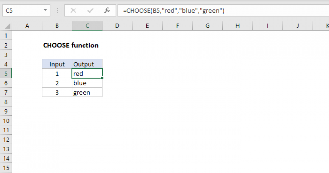329x173 pixels.
Task: Click the Cancel X in formula bar
Action: 73,10
